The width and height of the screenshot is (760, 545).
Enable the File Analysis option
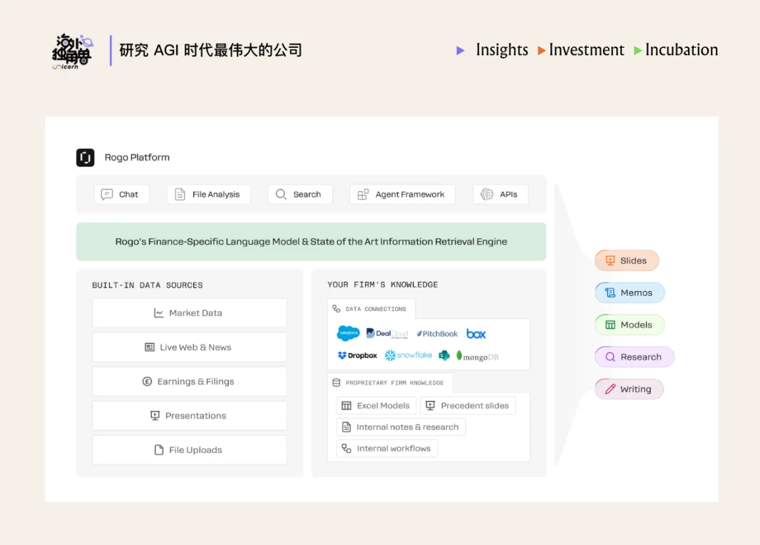coord(208,193)
